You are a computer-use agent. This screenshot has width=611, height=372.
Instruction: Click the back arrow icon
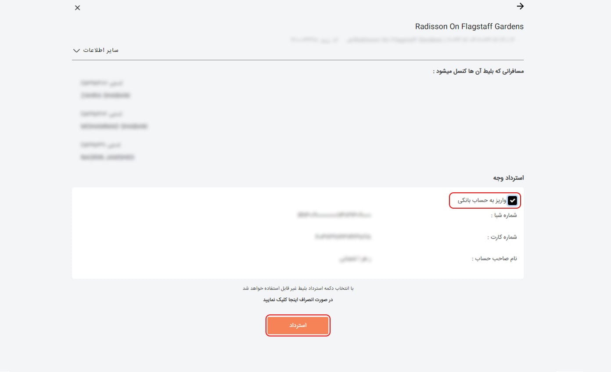(x=520, y=6)
